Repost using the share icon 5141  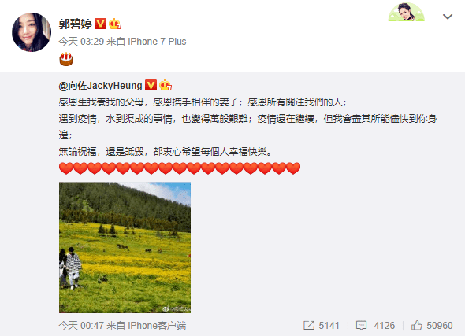tap(322, 326)
